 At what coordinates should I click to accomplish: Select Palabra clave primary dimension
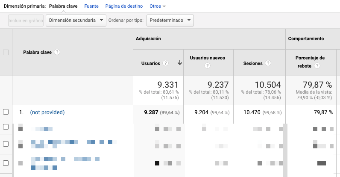[x=63, y=6]
